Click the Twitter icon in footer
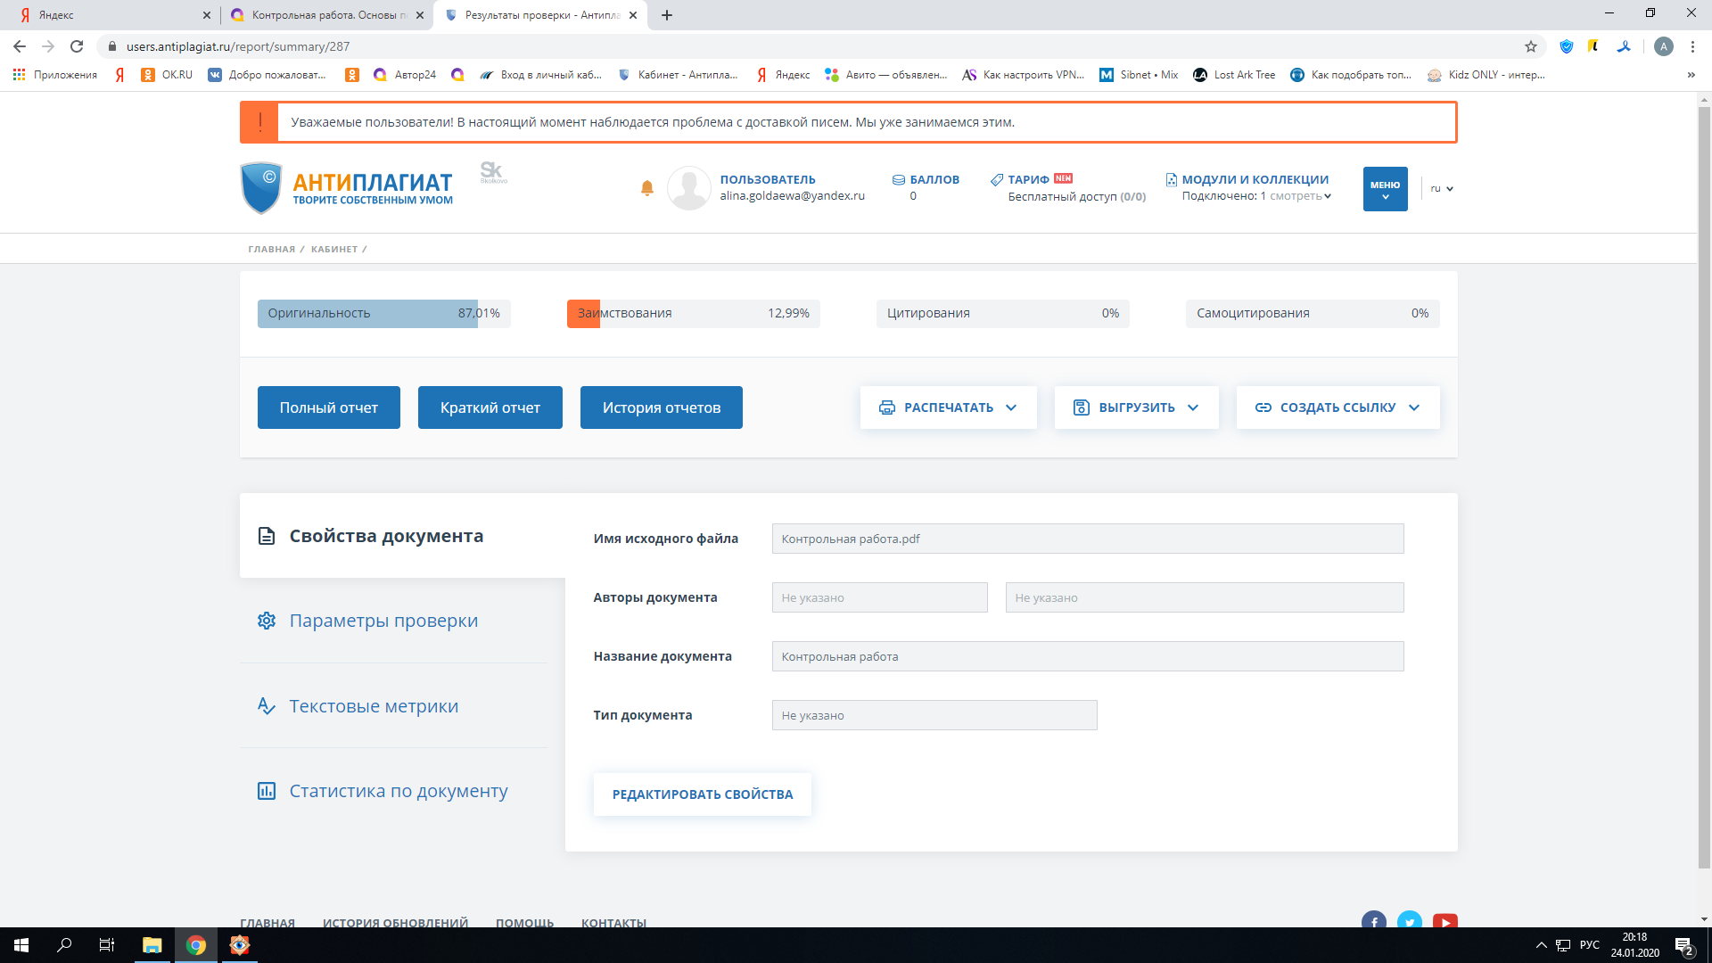 coord(1409,921)
